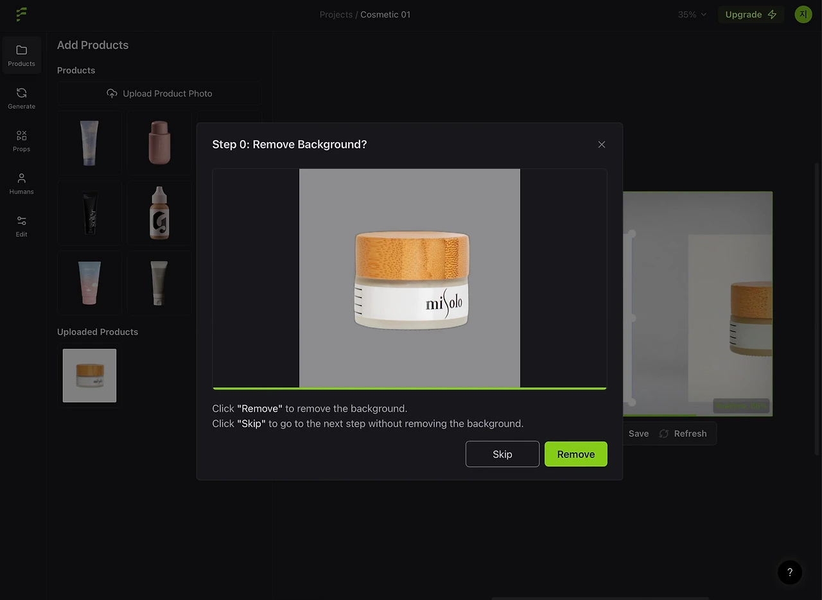Image resolution: width=822 pixels, height=600 pixels.
Task: Click the Cosmetic 01 project name
Action: (x=385, y=15)
